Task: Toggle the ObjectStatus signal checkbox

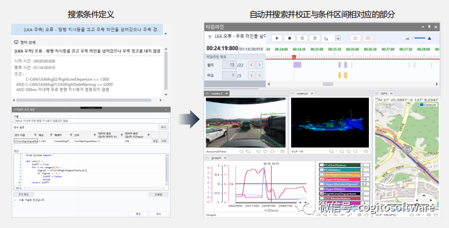Action: [x=322, y=189]
